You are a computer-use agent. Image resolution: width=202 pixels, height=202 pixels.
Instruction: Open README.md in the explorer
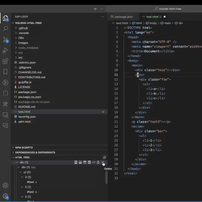(x=59, y=107)
